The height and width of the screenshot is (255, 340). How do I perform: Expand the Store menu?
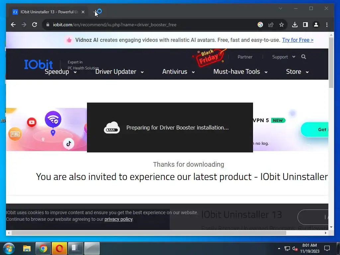(x=297, y=72)
